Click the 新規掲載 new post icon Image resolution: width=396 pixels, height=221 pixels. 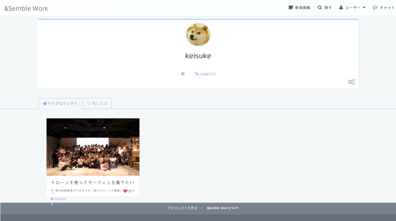291,8
